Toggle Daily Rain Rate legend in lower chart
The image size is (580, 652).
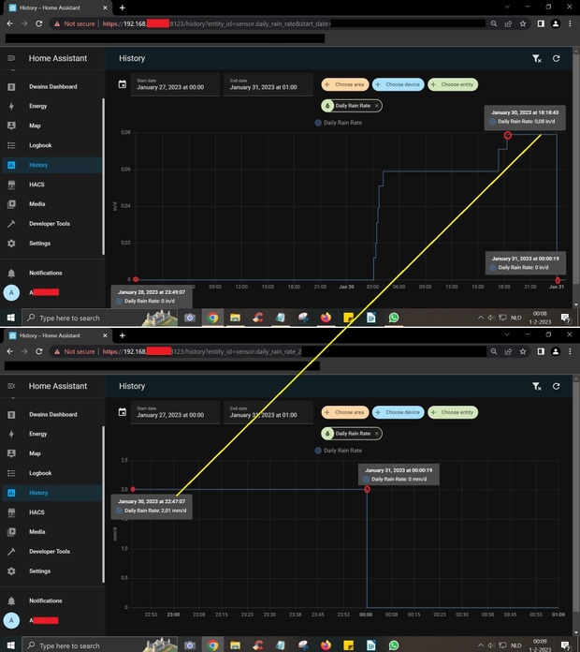[339, 451]
